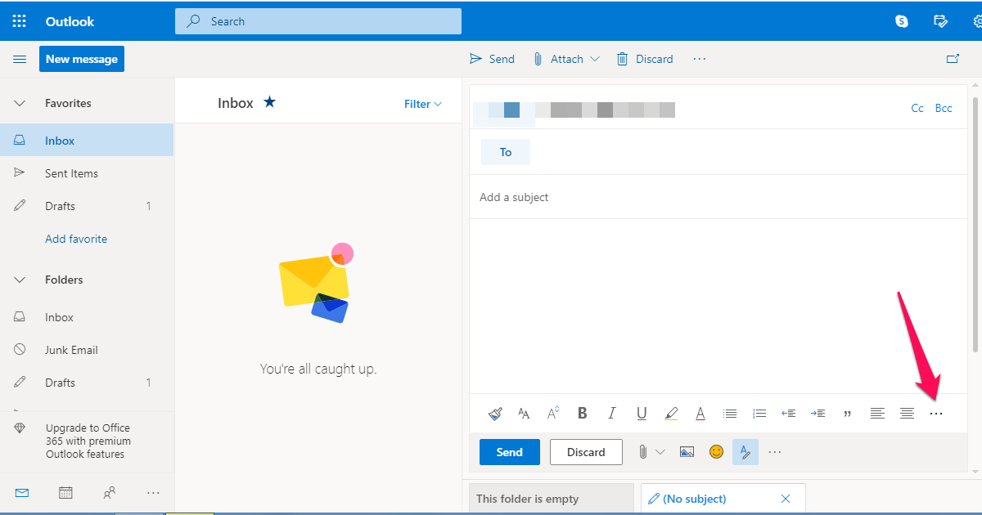Pop out the message in new window

tap(953, 59)
